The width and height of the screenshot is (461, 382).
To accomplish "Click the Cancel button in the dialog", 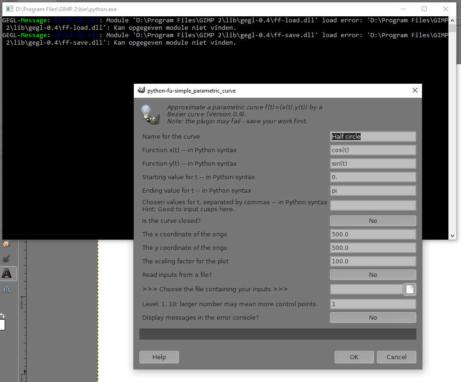I will pos(396,357).
